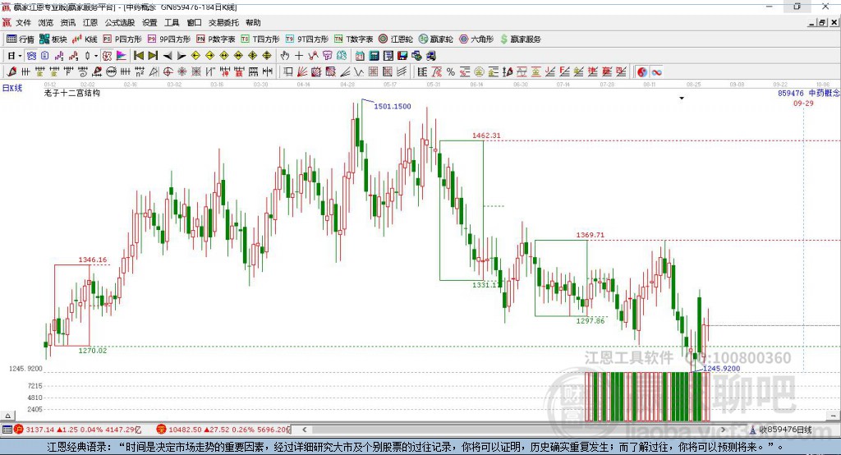Open the 工具 menu
The height and width of the screenshot is (455, 841).
pos(172,22)
